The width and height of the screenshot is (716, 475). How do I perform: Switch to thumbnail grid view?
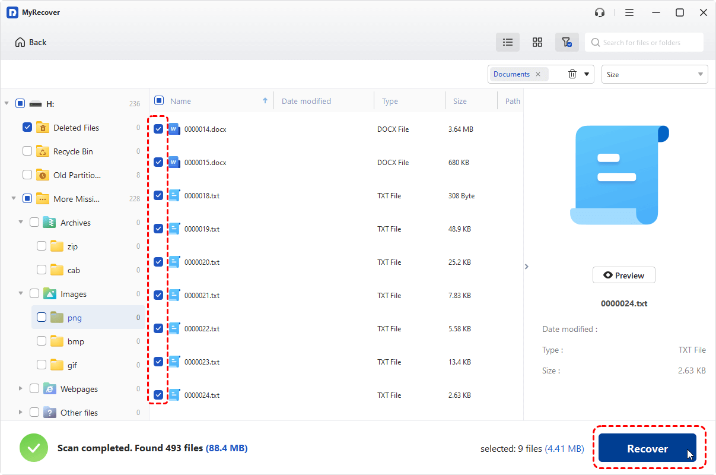[537, 42]
